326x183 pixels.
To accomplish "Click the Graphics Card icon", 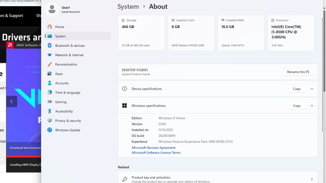I will coord(173,20).
